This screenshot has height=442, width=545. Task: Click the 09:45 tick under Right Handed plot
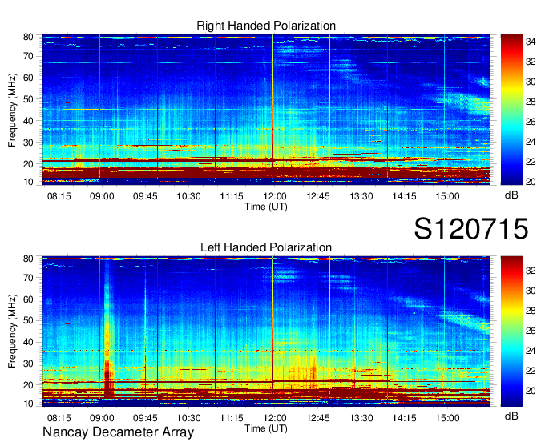[145, 196]
